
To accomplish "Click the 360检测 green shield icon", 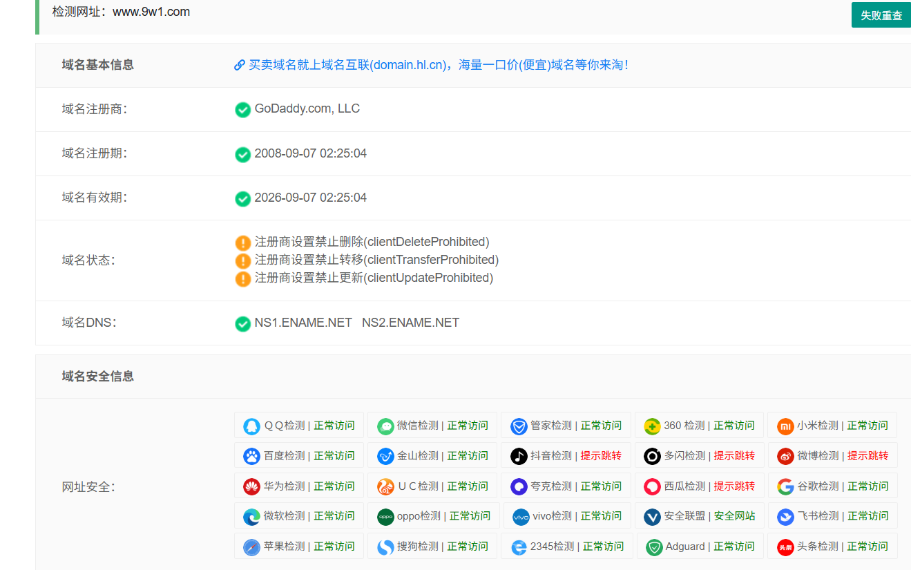I will [x=652, y=426].
